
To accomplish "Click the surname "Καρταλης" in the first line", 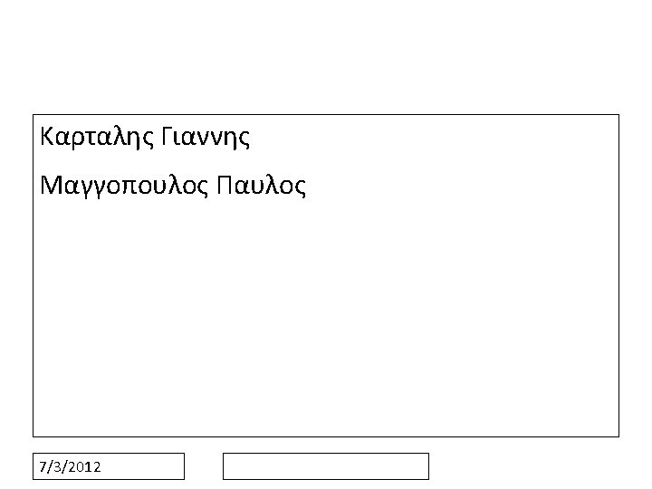I will pos(97,137).
